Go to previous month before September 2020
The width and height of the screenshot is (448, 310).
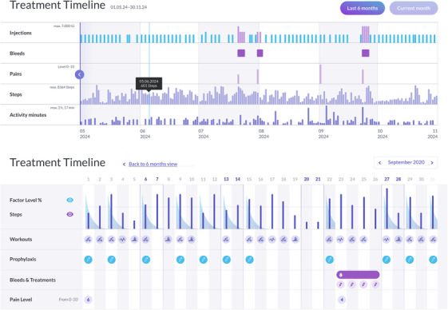coord(379,163)
